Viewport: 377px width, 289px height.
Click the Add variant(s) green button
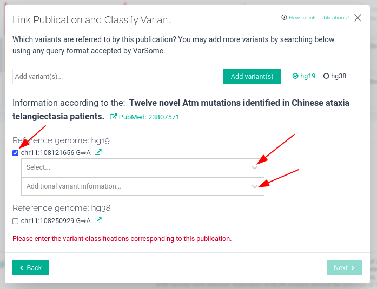(x=252, y=76)
